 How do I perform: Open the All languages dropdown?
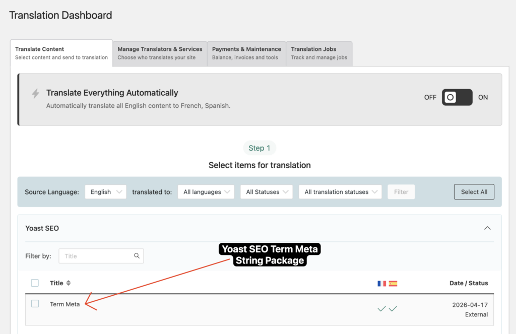(206, 192)
